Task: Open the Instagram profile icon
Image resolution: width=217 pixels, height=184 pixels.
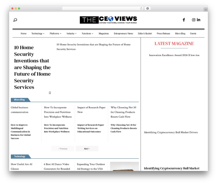Action: 194,20
